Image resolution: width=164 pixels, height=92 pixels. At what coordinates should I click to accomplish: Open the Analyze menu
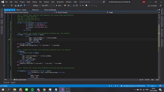point(46,2)
